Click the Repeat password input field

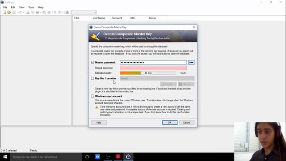(153, 68)
